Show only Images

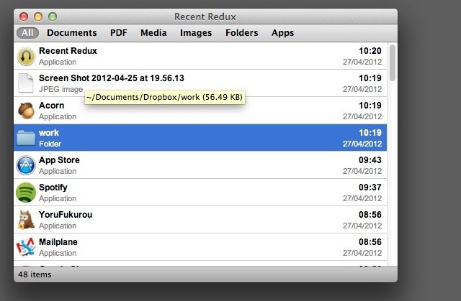click(196, 33)
